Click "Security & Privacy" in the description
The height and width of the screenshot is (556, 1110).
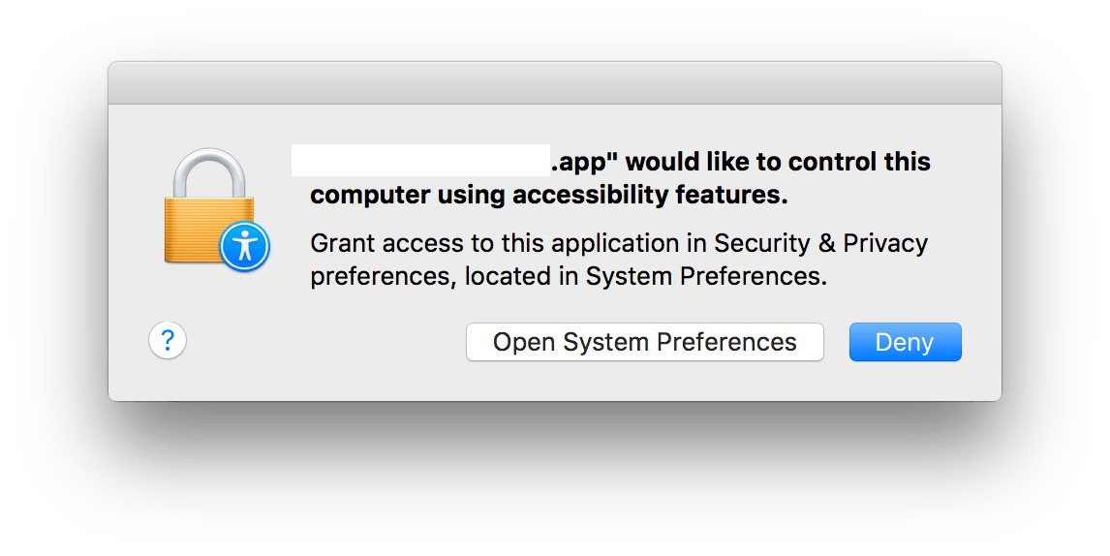[820, 242]
